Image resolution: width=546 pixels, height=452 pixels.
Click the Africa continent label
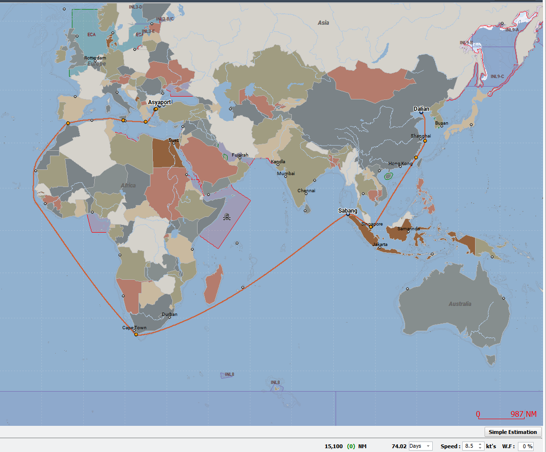(x=128, y=185)
